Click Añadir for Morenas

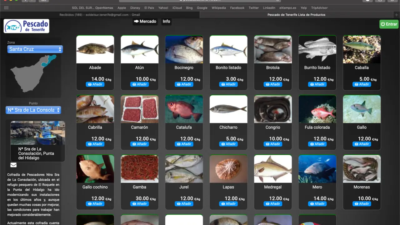pyautogui.click(x=362, y=204)
